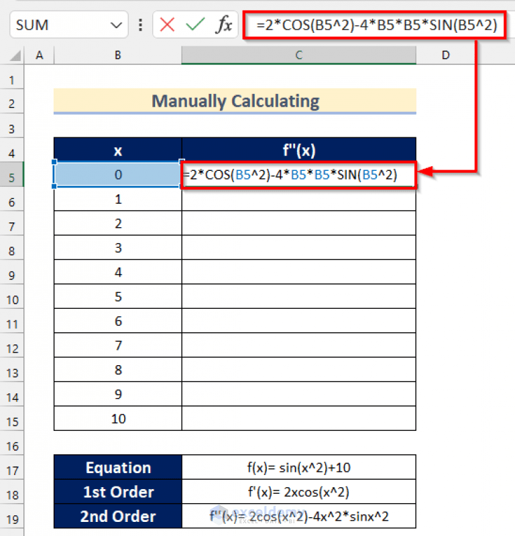Select column A header
The width and height of the screenshot is (515, 536).
tap(40, 55)
